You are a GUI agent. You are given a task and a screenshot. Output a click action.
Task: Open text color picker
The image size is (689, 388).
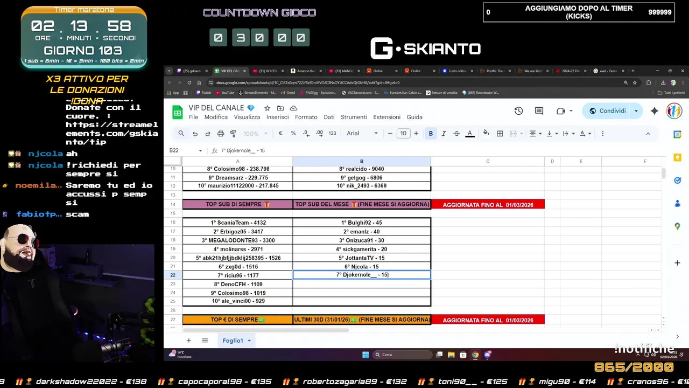pos(470,134)
